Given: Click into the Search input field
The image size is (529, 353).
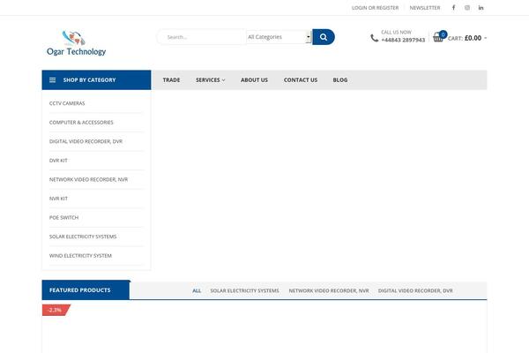Looking at the screenshot, I should [202, 37].
